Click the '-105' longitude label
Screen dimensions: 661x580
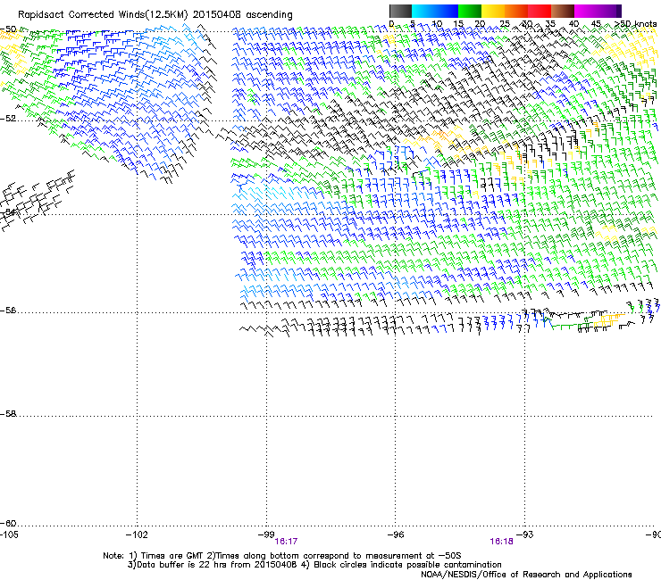pyautogui.click(x=9, y=534)
